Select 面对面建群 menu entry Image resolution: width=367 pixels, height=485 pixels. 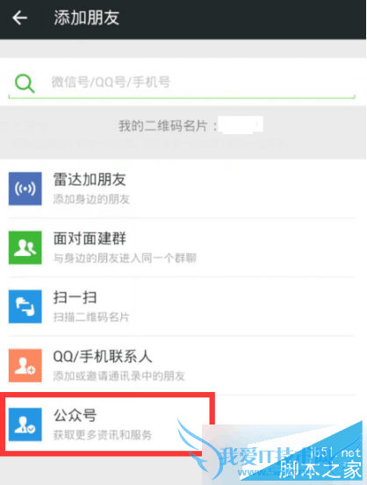click(182, 247)
